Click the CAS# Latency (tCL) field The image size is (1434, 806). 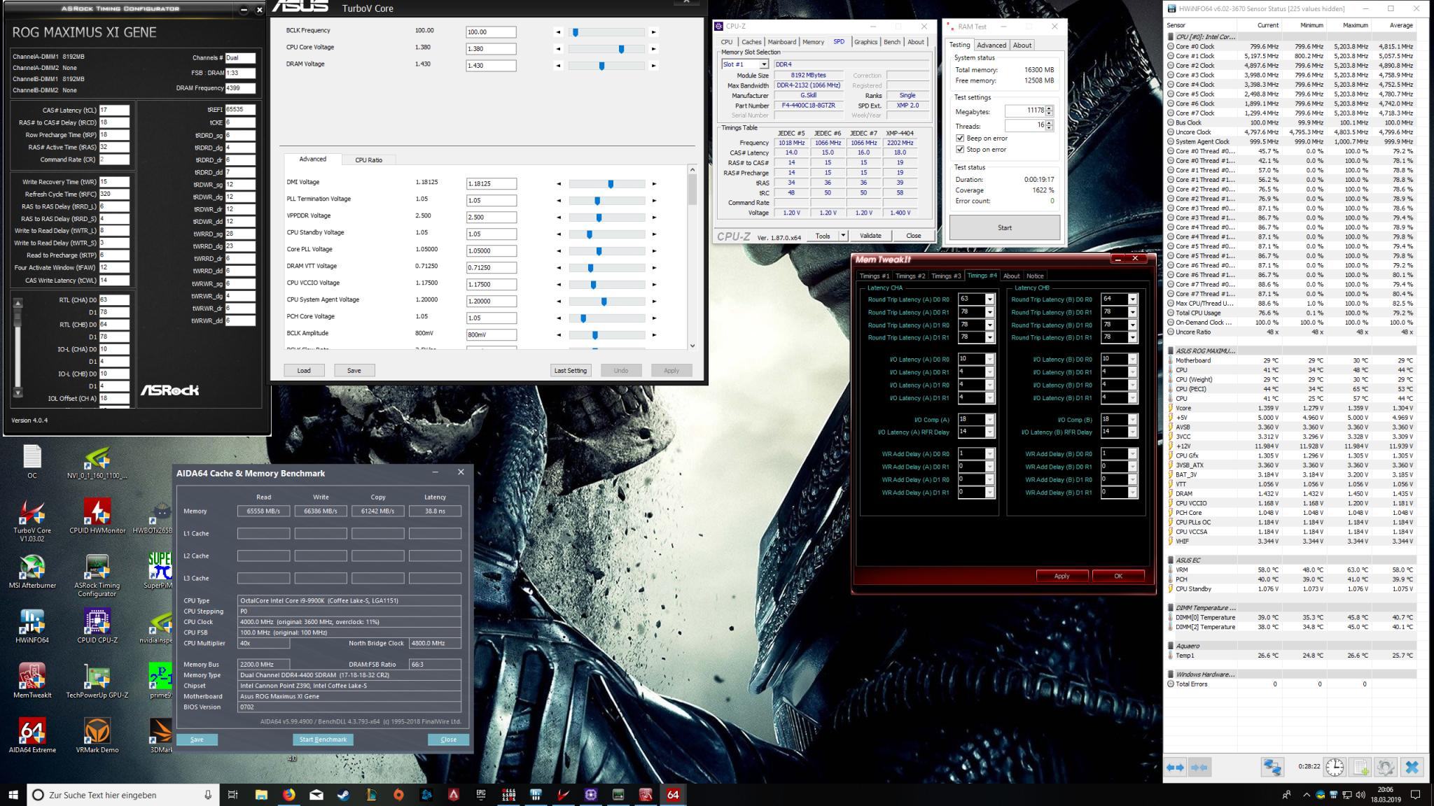pos(114,110)
